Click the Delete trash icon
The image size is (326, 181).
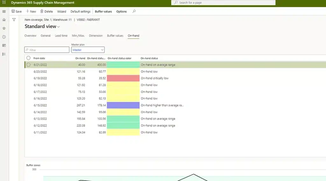tap(42, 11)
